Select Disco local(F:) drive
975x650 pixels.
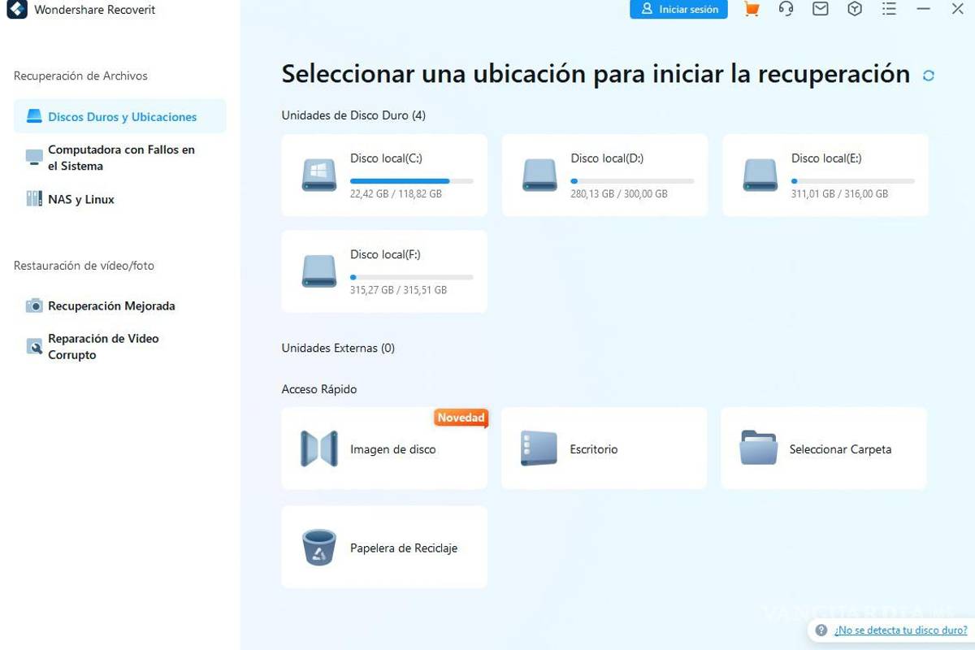[x=383, y=271]
